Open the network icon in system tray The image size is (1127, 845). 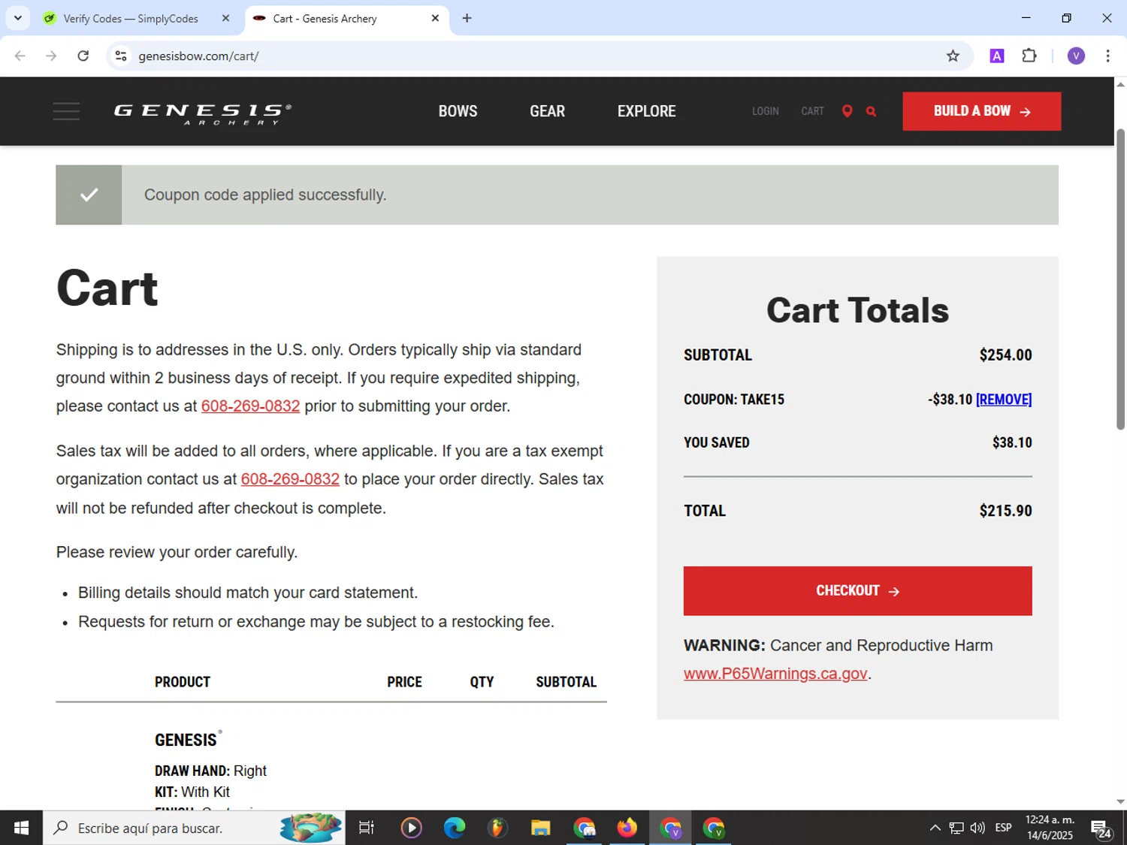956,828
